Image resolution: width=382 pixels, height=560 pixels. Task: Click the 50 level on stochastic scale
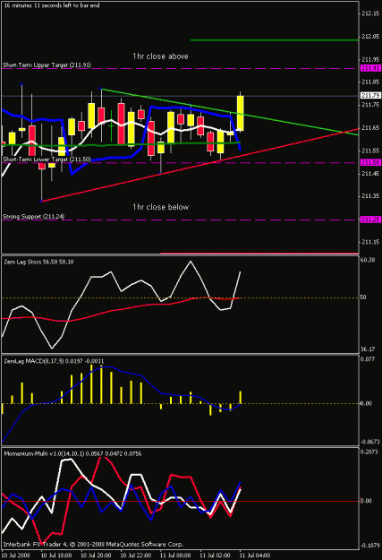[x=363, y=297]
